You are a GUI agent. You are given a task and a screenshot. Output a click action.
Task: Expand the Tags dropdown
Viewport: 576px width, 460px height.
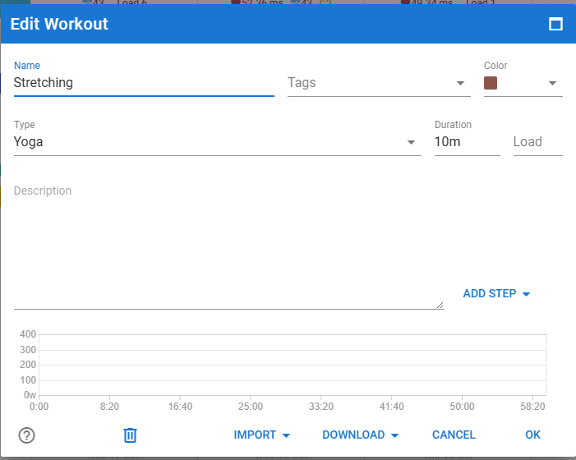(460, 83)
